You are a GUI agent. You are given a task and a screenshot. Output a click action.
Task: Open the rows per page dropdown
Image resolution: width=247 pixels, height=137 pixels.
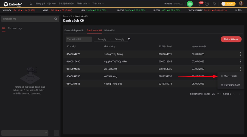215,94
